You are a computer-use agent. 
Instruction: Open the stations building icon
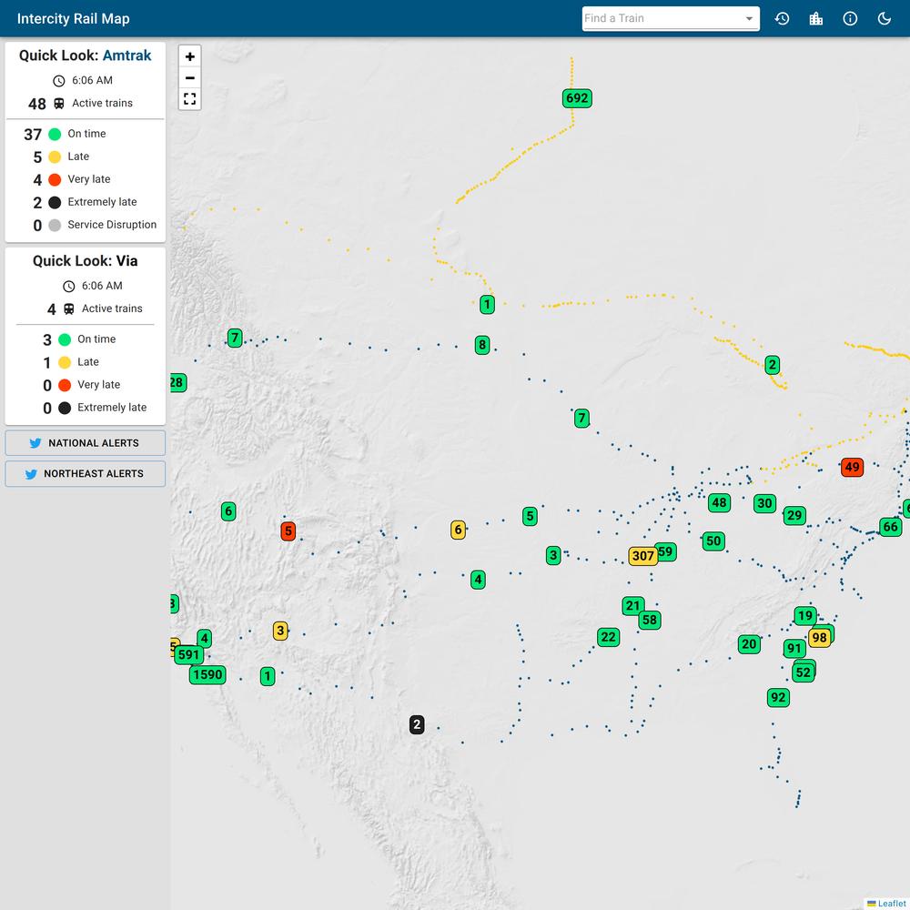tap(816, 18)
